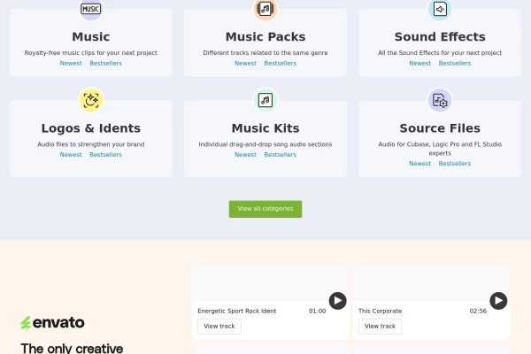Image resolution: width=531 pixels, height=354 pixels.
Task: Open Bestsellers link under Music Packs
Action: click(x=280, y=64)
